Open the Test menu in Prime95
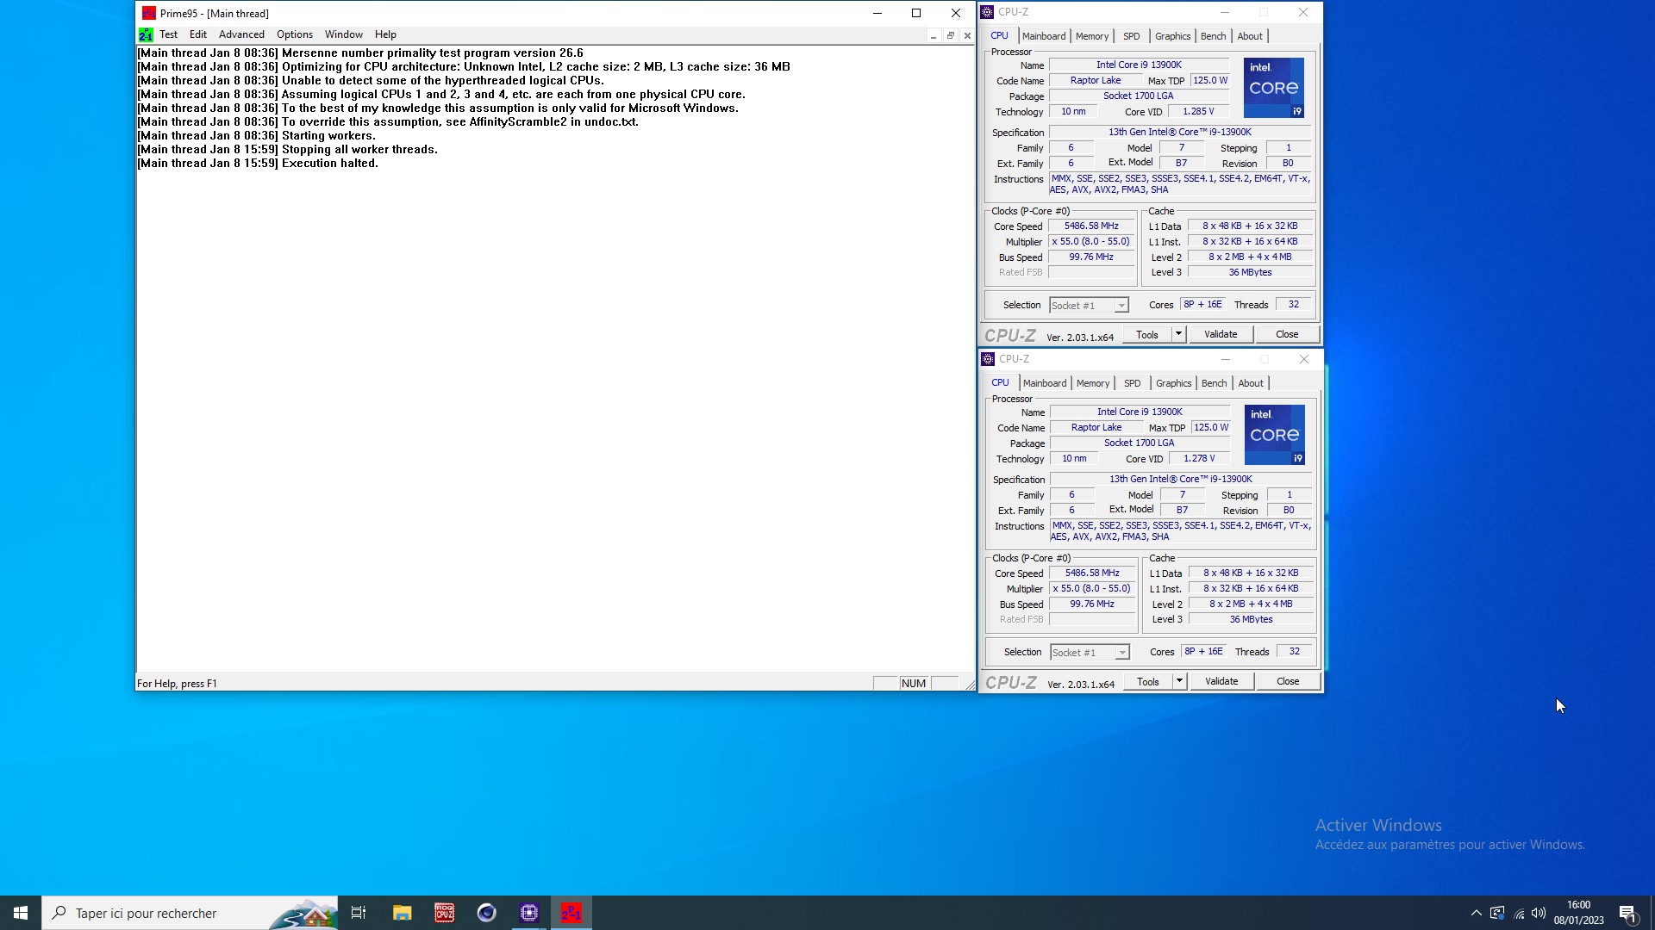 tap(168, 34)
